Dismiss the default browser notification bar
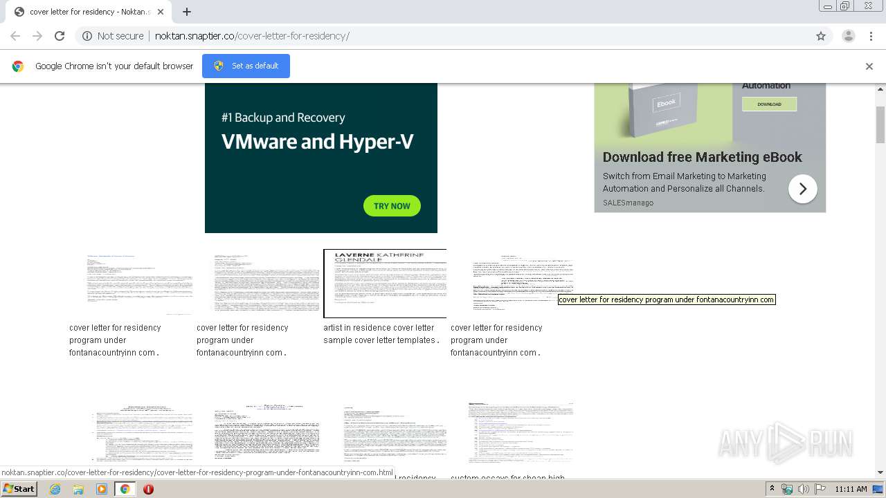The image size is (886, 498). pyautogui.click(x=869, y=66)
